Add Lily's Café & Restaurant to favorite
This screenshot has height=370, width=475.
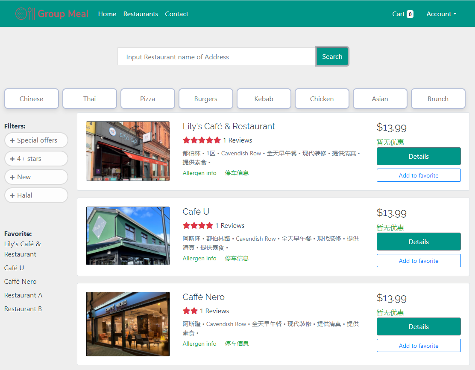click(419, 175)
